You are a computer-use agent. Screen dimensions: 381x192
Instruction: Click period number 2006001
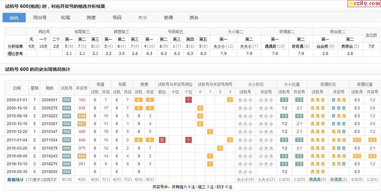(x=49, y=100)
